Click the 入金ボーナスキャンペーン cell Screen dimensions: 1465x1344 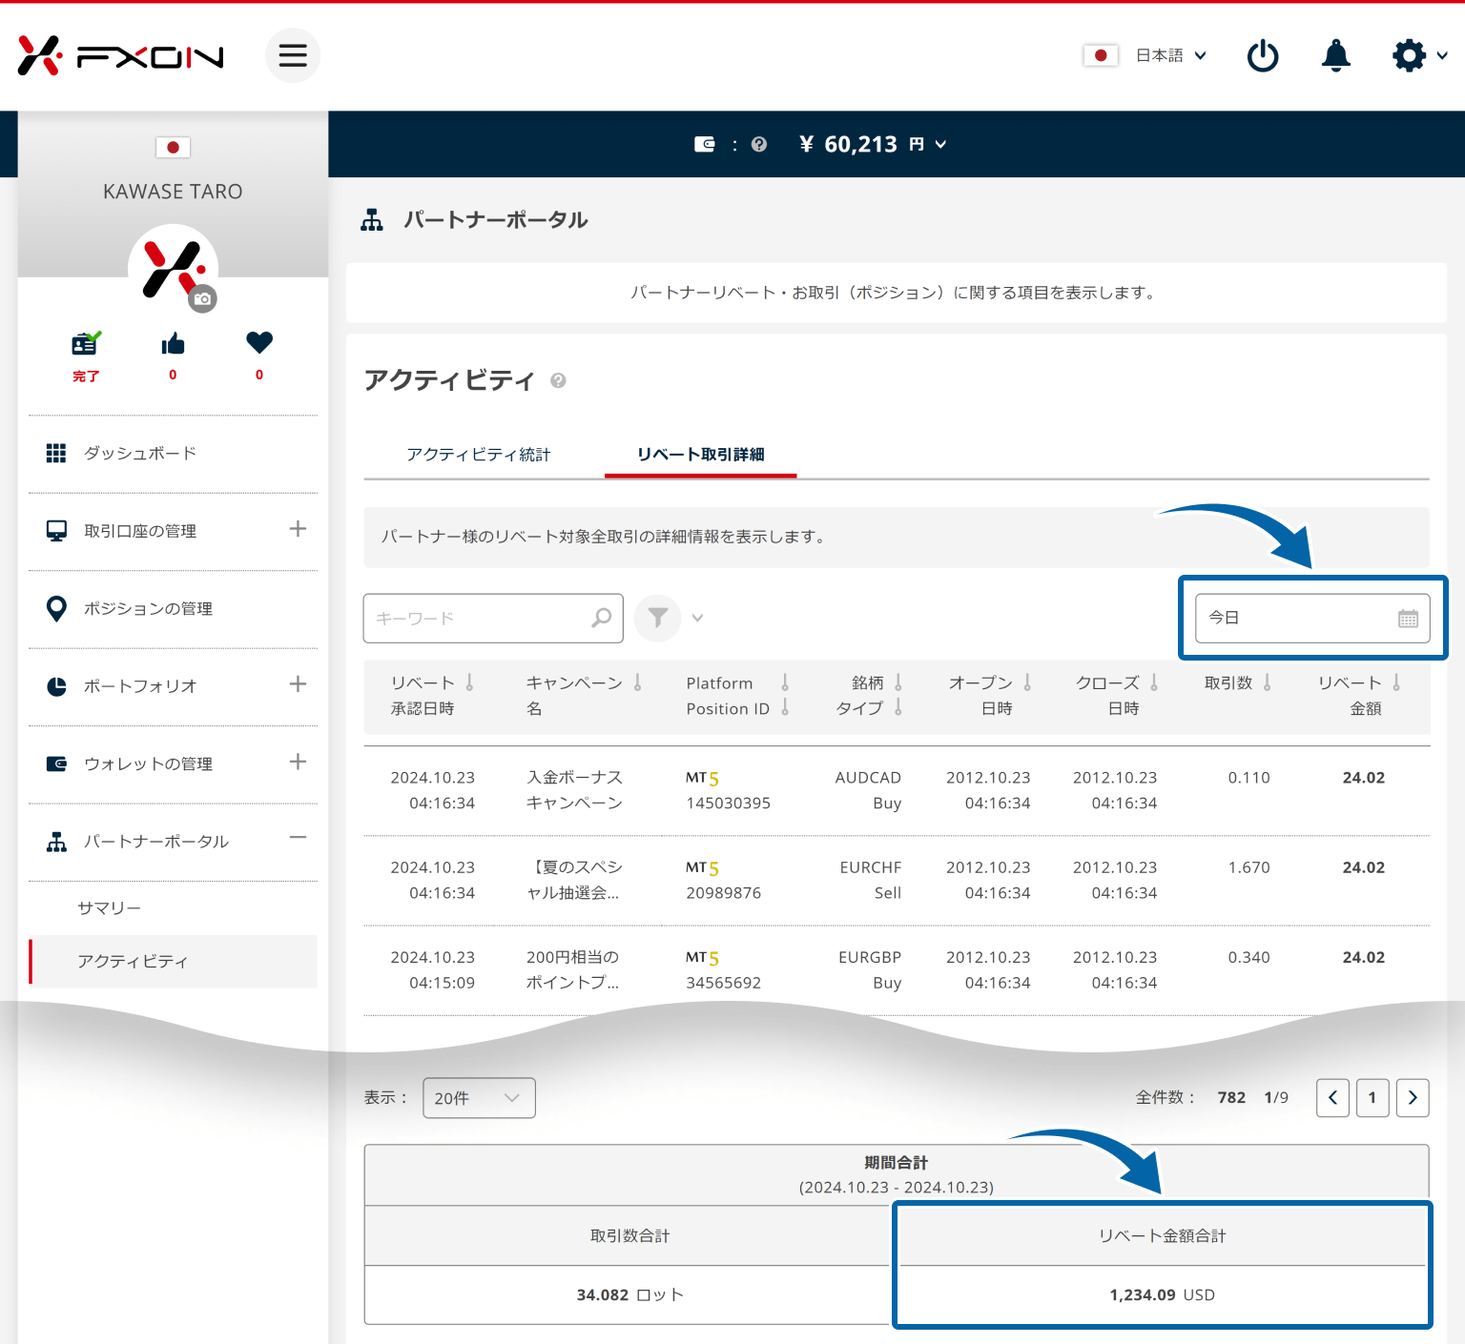(574, 790)
